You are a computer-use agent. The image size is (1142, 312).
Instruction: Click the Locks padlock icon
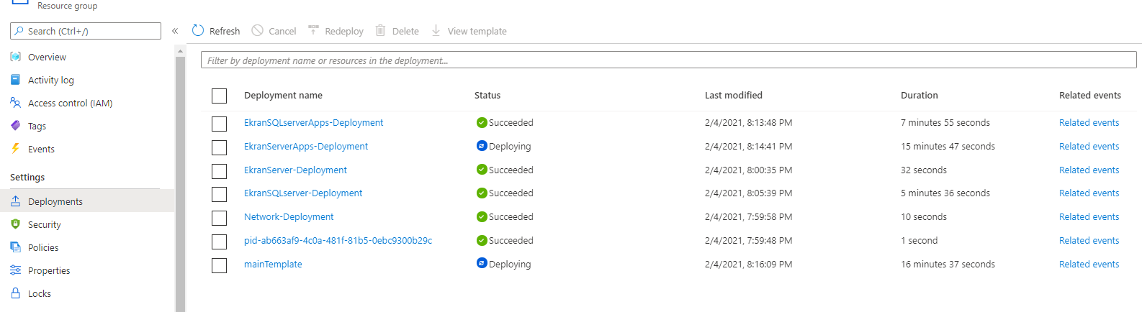pyautogui.click(x=15, y=293)
